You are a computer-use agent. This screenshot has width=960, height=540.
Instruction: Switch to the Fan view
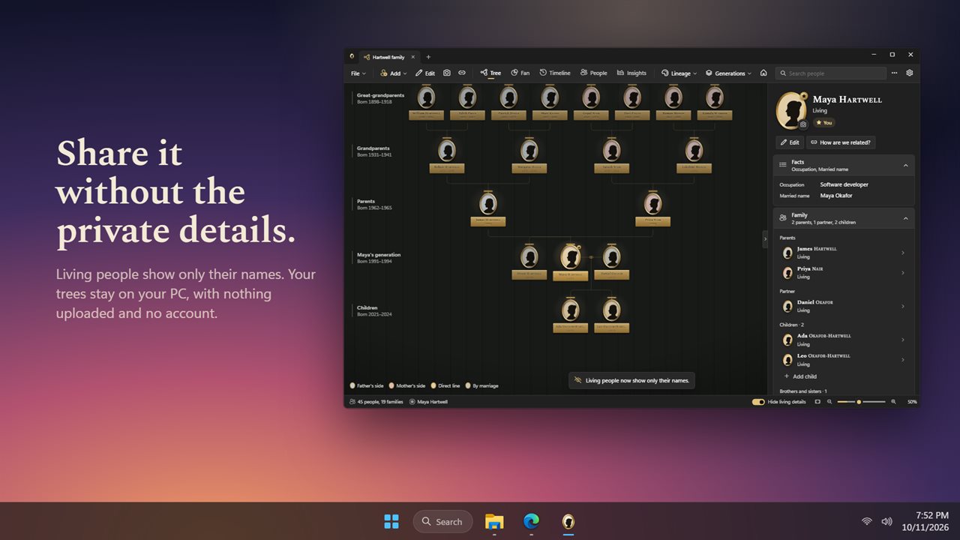click(520, 73)
